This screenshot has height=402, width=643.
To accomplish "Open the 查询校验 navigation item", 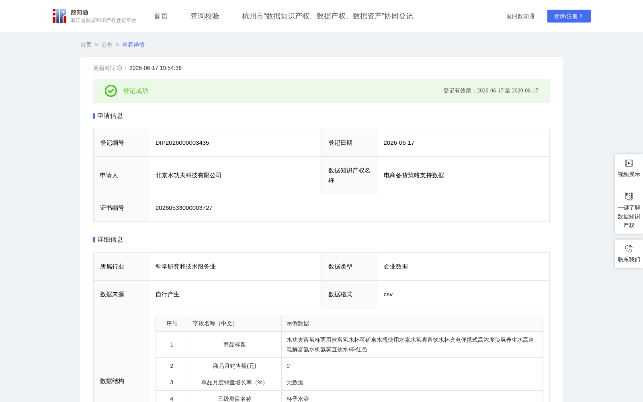I will point(205,16).
